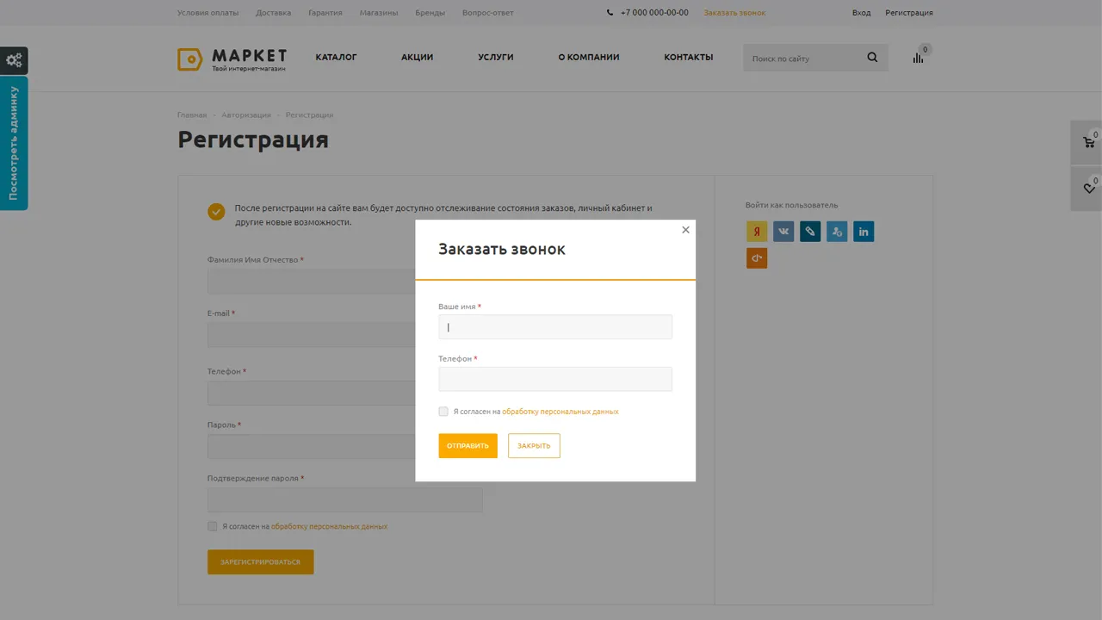Open the КОНТАКТЫ menu item

click(x=689, y=58)
